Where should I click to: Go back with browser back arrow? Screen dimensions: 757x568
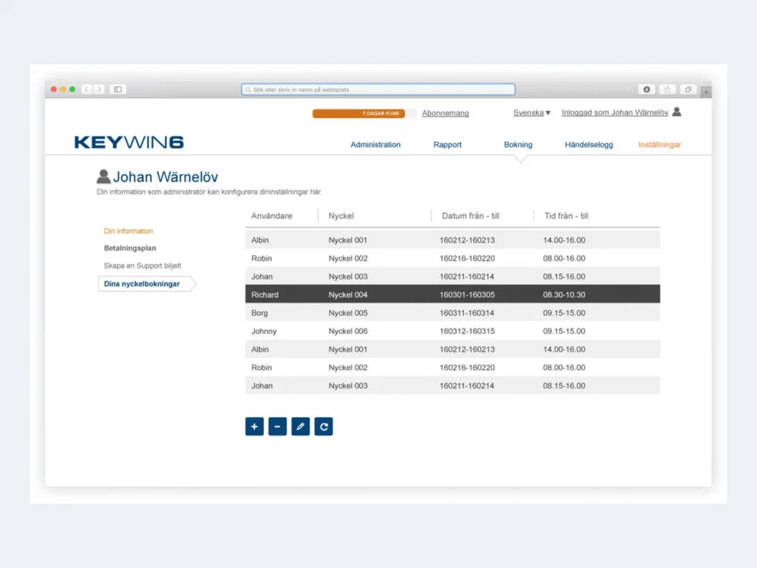[87, 89]
